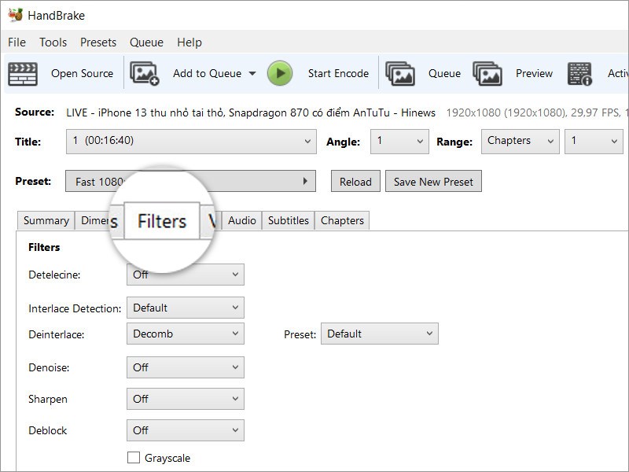Open the Angle dropdown
Image resolution: width=629 pixels, height=472 pixels.
(x=399, y=142)
